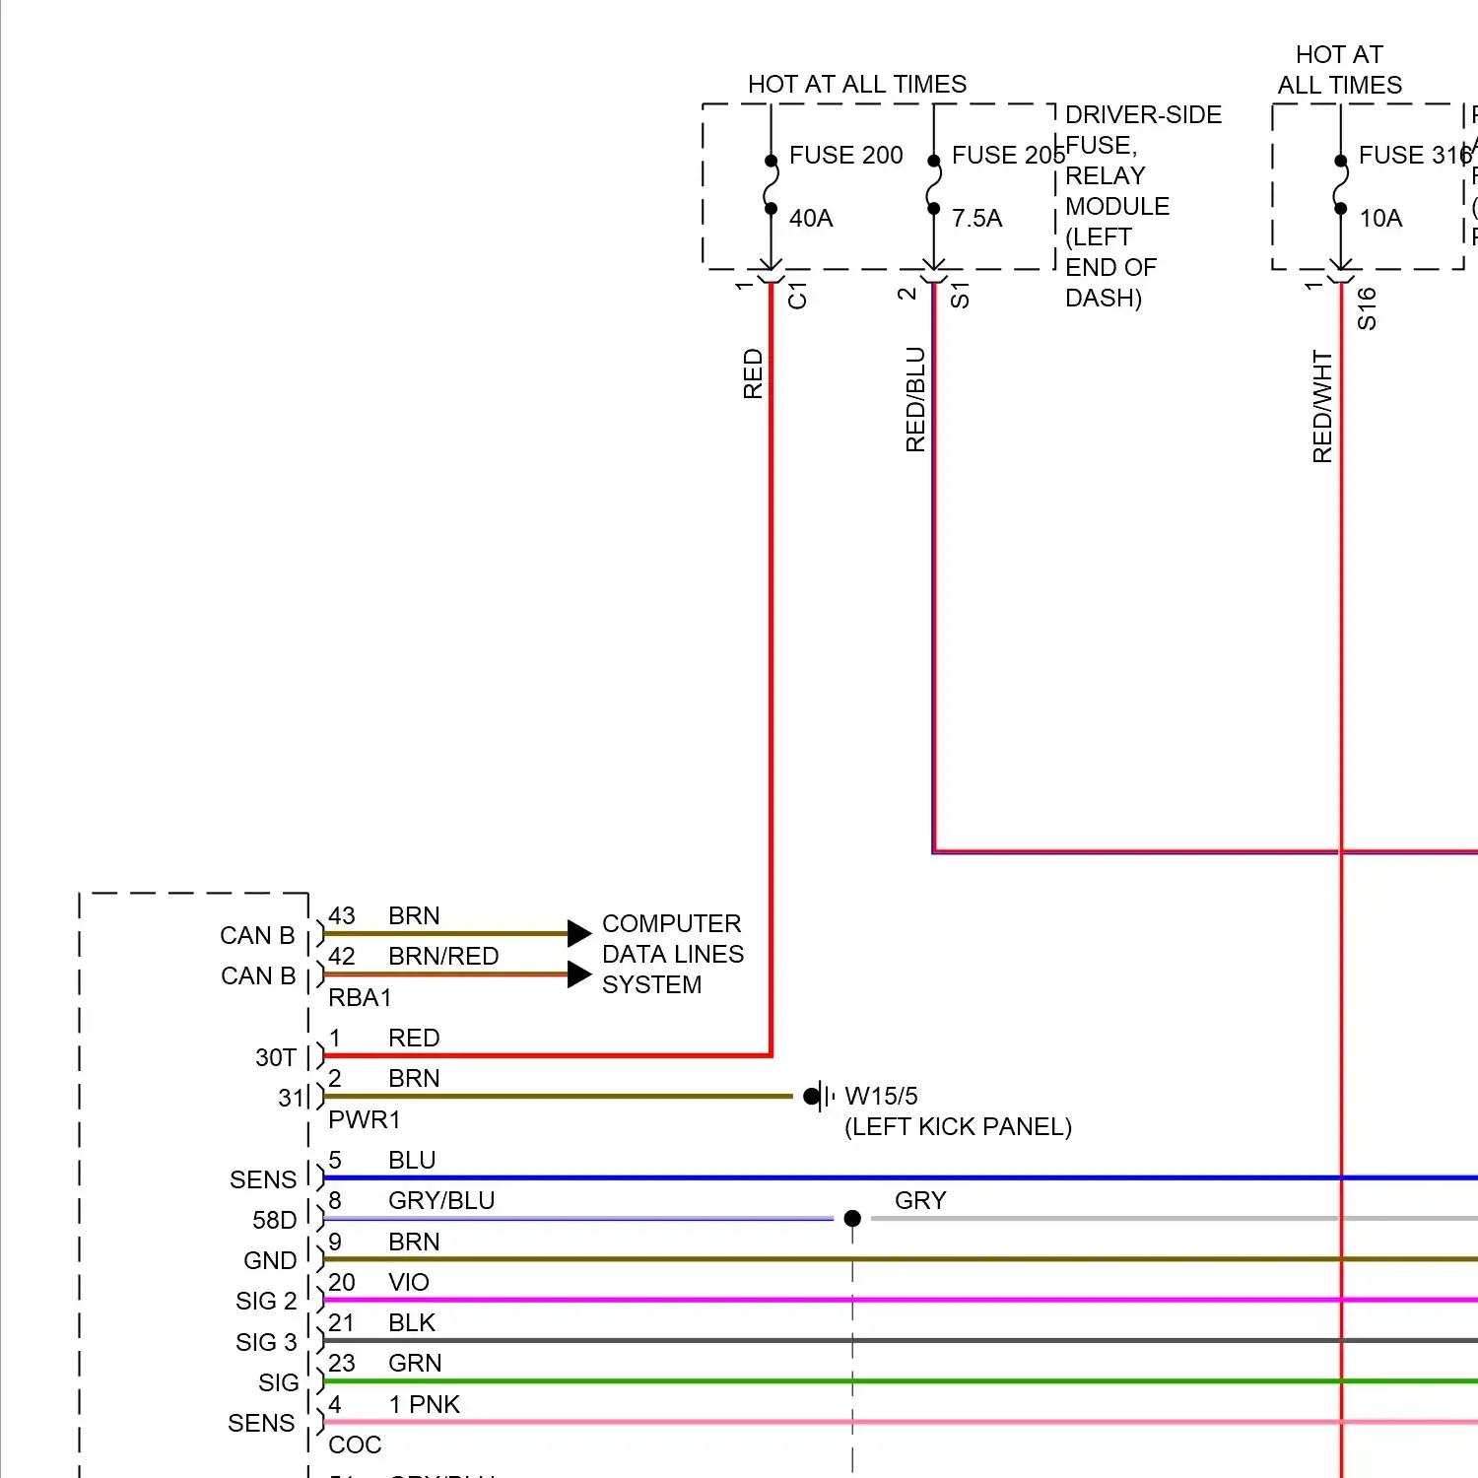Click the 30T terminal label
The height and width of the screenshot is (1478, 1478).
point(276,1057)
